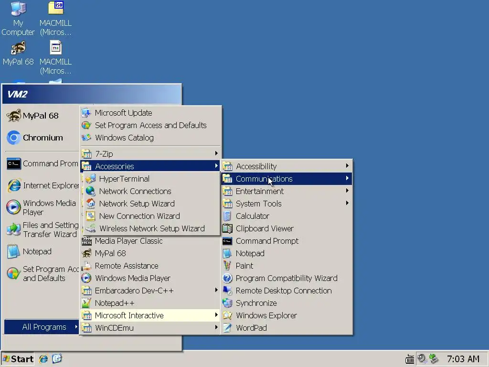Launch HyperTerminal from Communications

click(151, 179)
